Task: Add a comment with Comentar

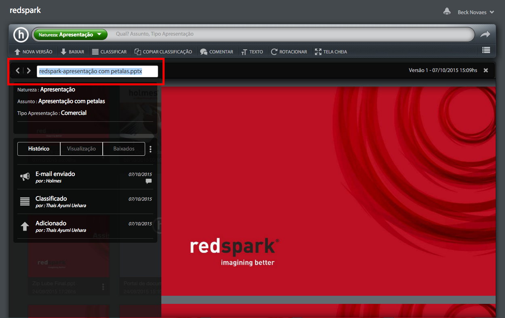Action: click(217, 52)
